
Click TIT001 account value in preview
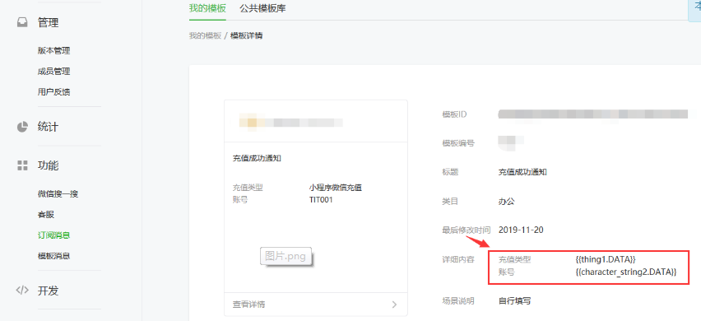pyautogui.click(x=321, y=200)
